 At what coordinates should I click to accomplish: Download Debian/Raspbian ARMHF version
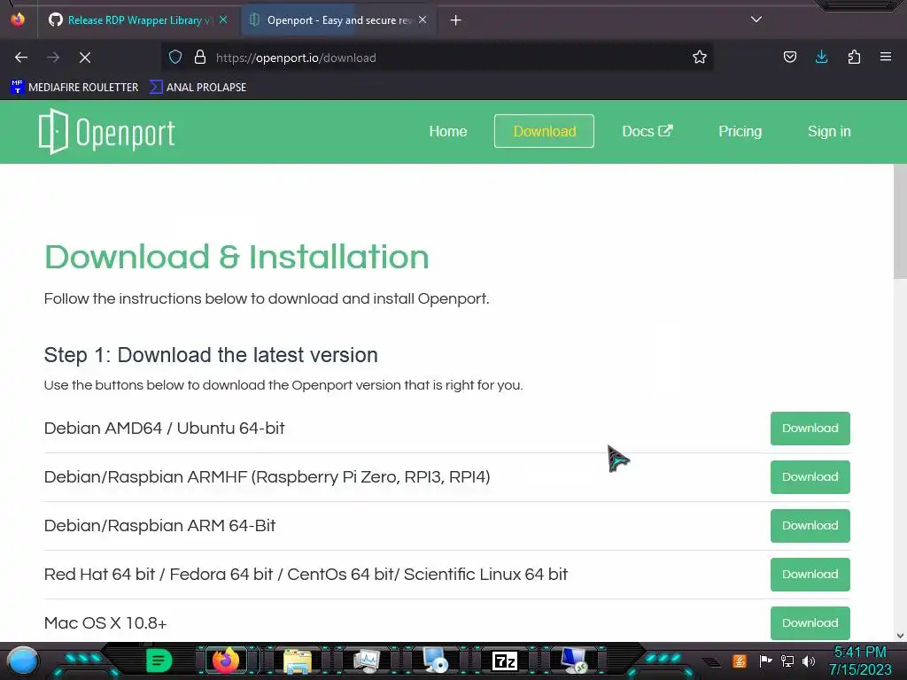(x=810, y=477)
